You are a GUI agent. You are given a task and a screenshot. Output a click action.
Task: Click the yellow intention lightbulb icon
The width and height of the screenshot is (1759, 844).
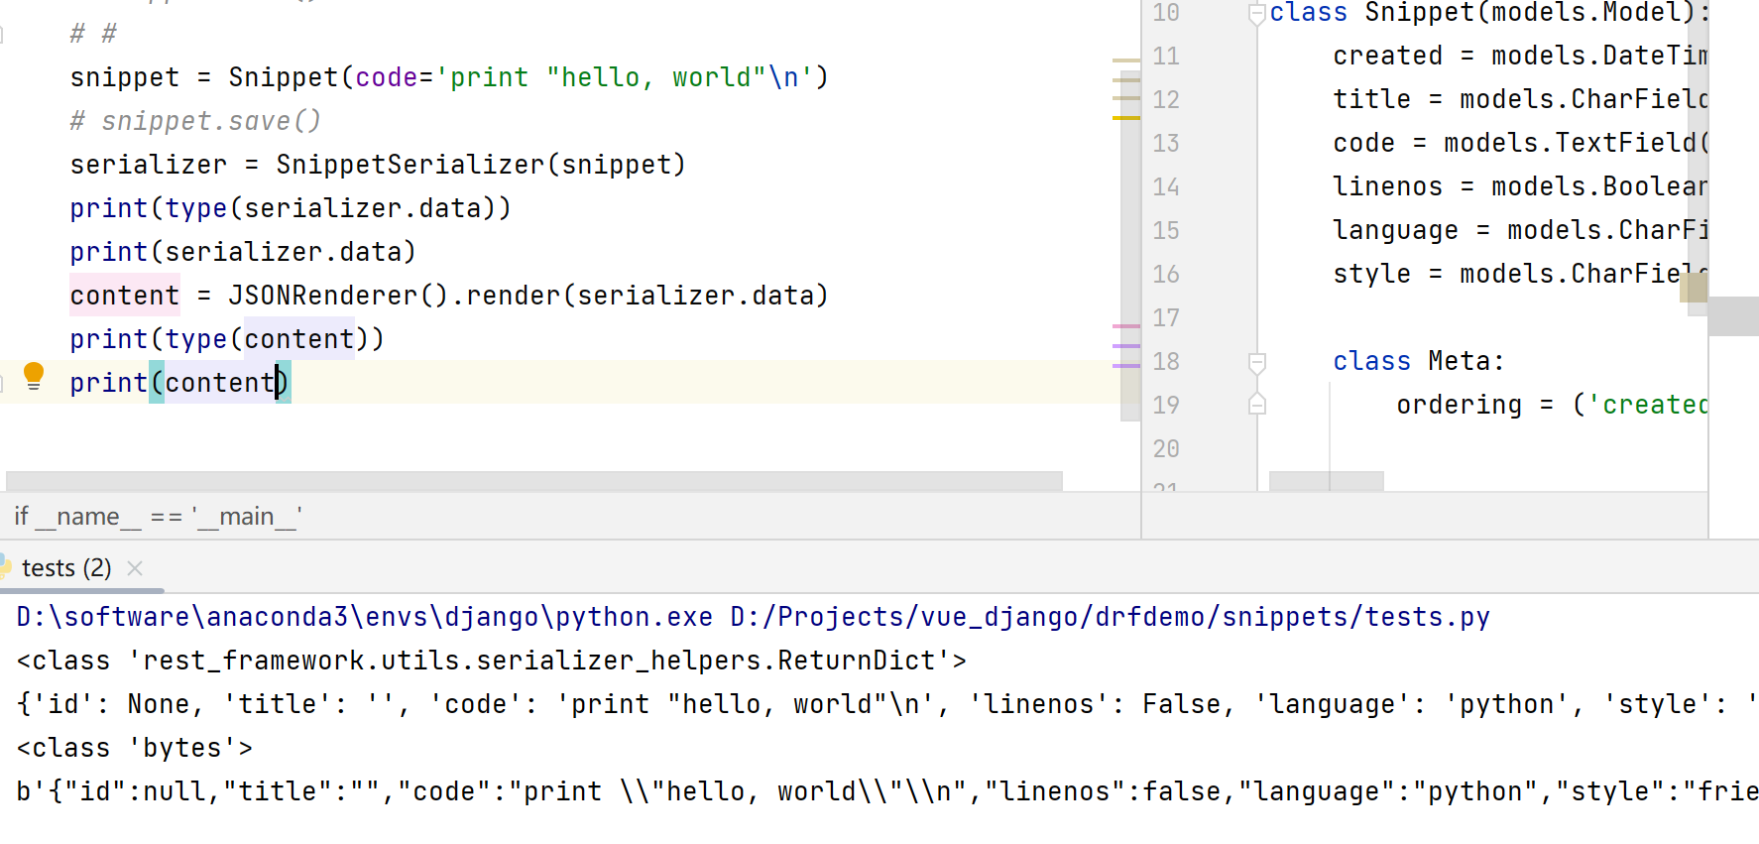[x=34, y=377]
